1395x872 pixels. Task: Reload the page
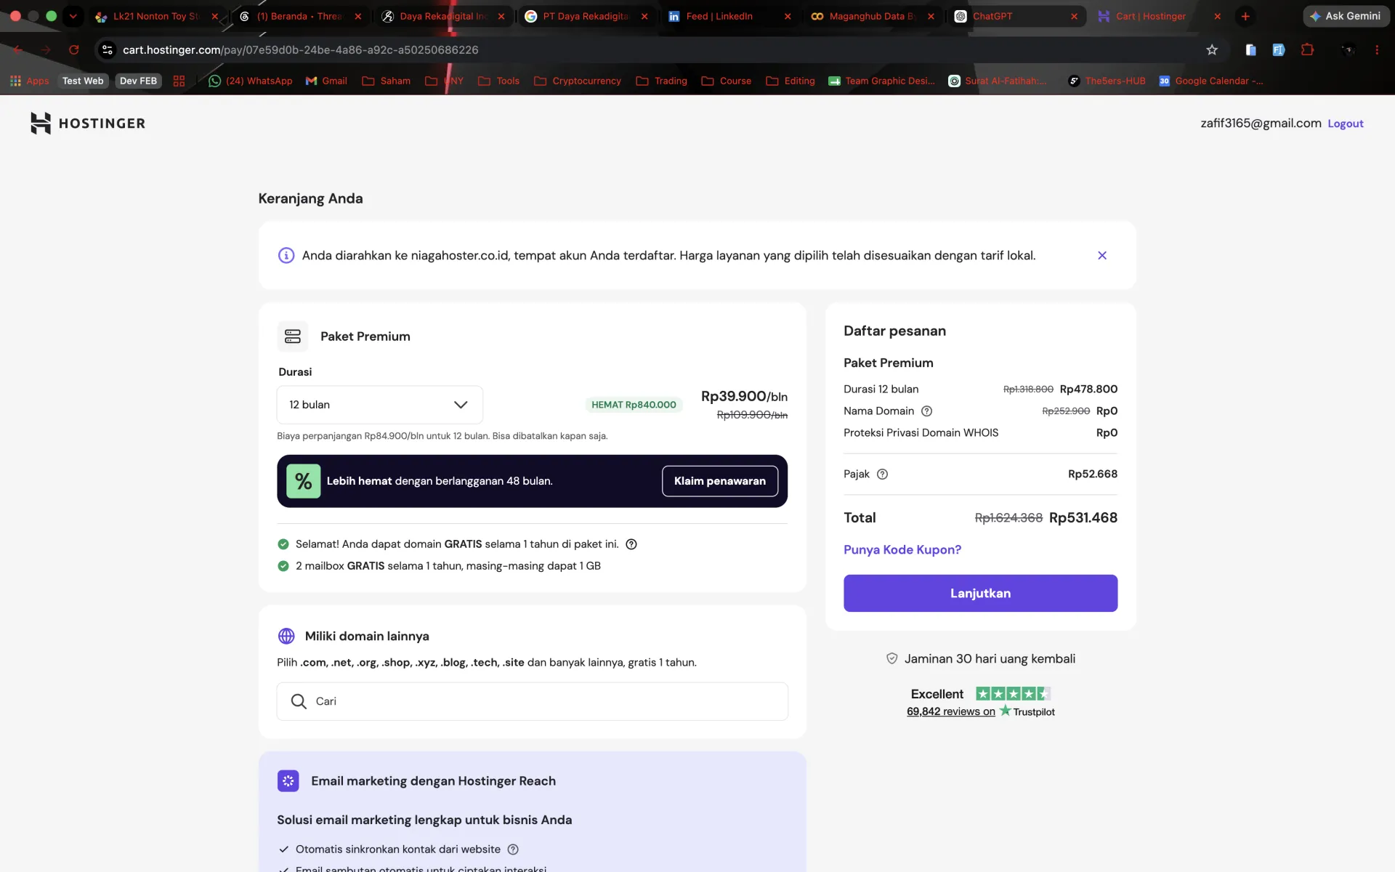pos(74,50)
